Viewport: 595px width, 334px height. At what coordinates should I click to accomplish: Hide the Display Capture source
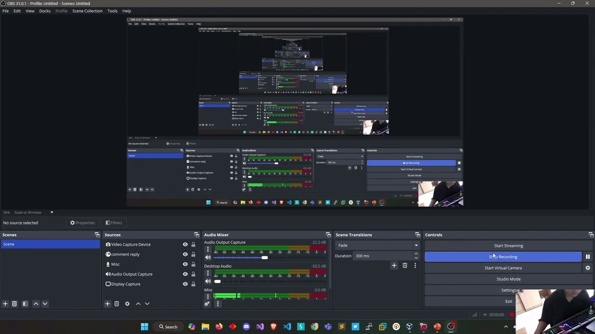click(185, 284)
